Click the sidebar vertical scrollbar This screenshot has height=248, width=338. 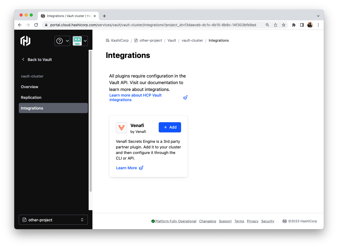point(90,121)
